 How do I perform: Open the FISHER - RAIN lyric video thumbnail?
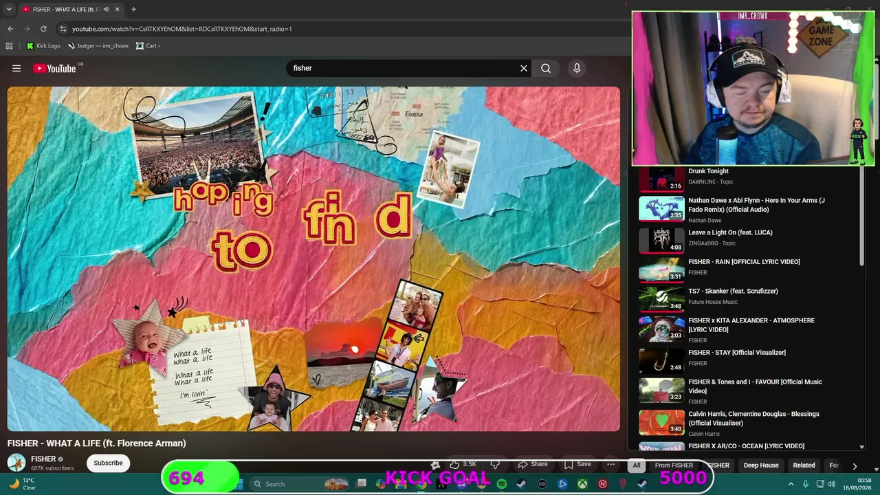point(661,270)
